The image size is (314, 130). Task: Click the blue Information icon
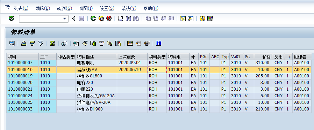click(x=159, y=43)
